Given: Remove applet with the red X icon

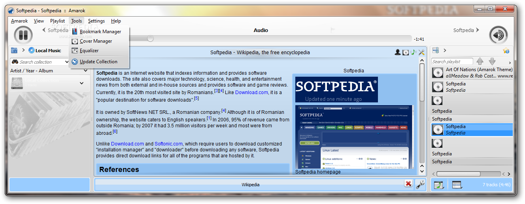Looking at the screenshot, I should tap(408, 183).
